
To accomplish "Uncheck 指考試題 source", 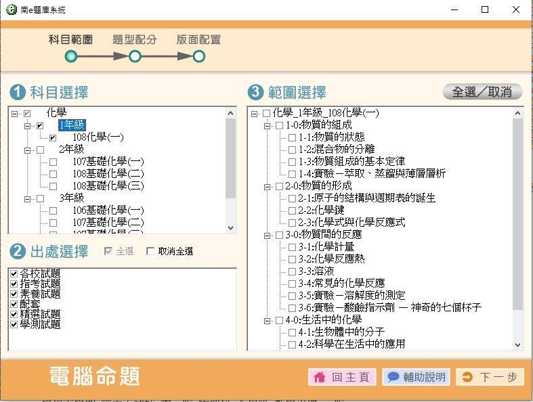I will [14, 284].
